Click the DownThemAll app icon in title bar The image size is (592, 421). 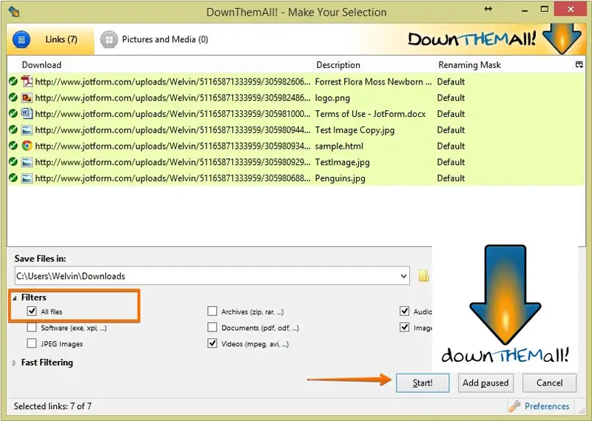13,12
